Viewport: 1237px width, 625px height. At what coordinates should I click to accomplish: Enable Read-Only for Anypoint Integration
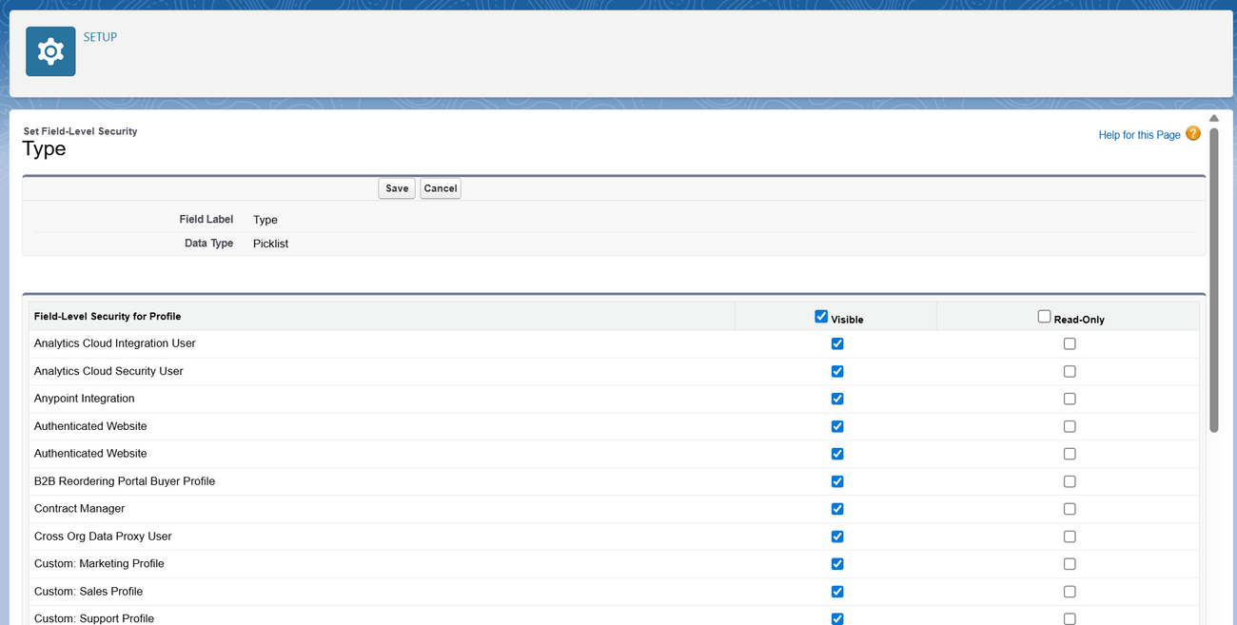(1070, 399)
